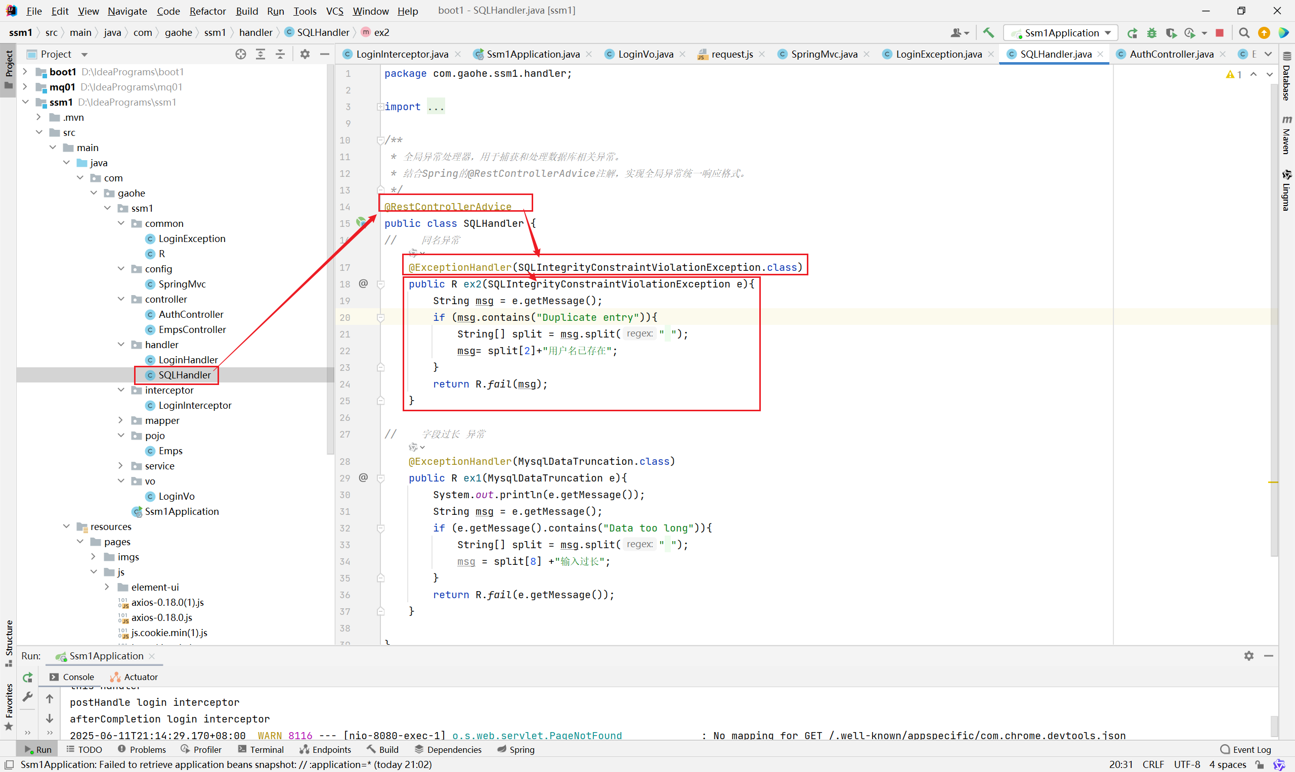Collapse all in Project panel
1295x772 pixels.
pyautogui.click(x=280, y=54)
